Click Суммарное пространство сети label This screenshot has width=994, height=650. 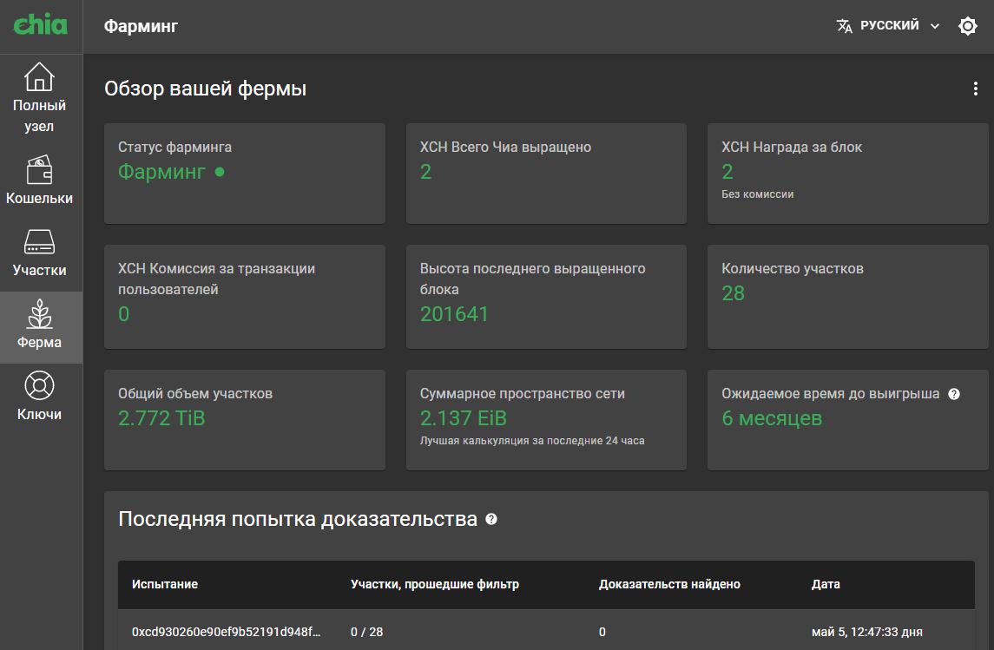(x=523, y=393)
